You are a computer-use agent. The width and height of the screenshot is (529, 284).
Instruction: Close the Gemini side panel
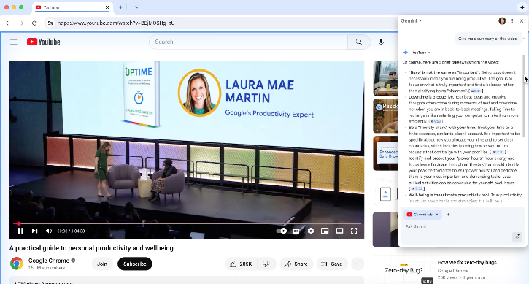[x=521, y=21]
